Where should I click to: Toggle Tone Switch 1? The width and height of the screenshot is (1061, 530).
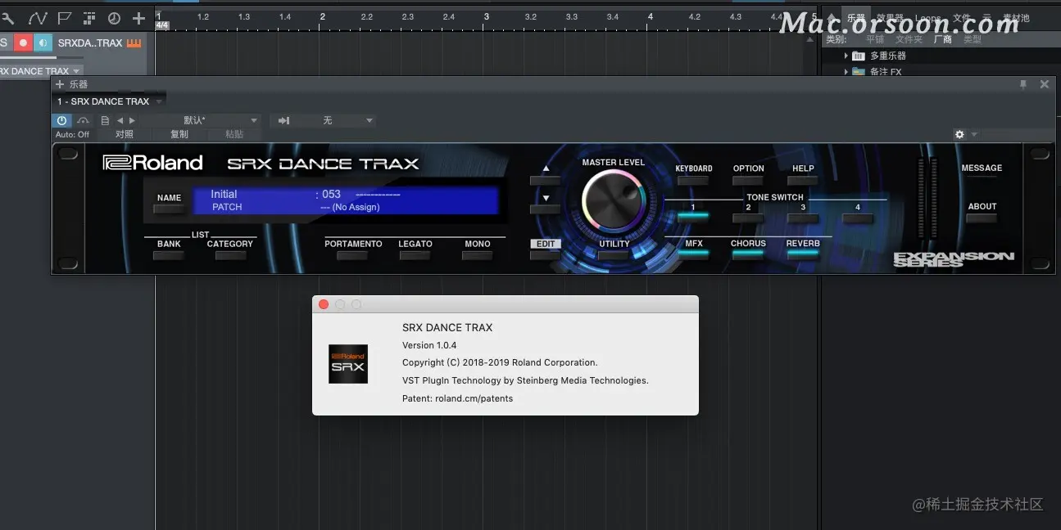pos(693,218)
